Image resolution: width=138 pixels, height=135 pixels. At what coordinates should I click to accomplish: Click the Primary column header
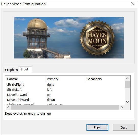(65, 79)
